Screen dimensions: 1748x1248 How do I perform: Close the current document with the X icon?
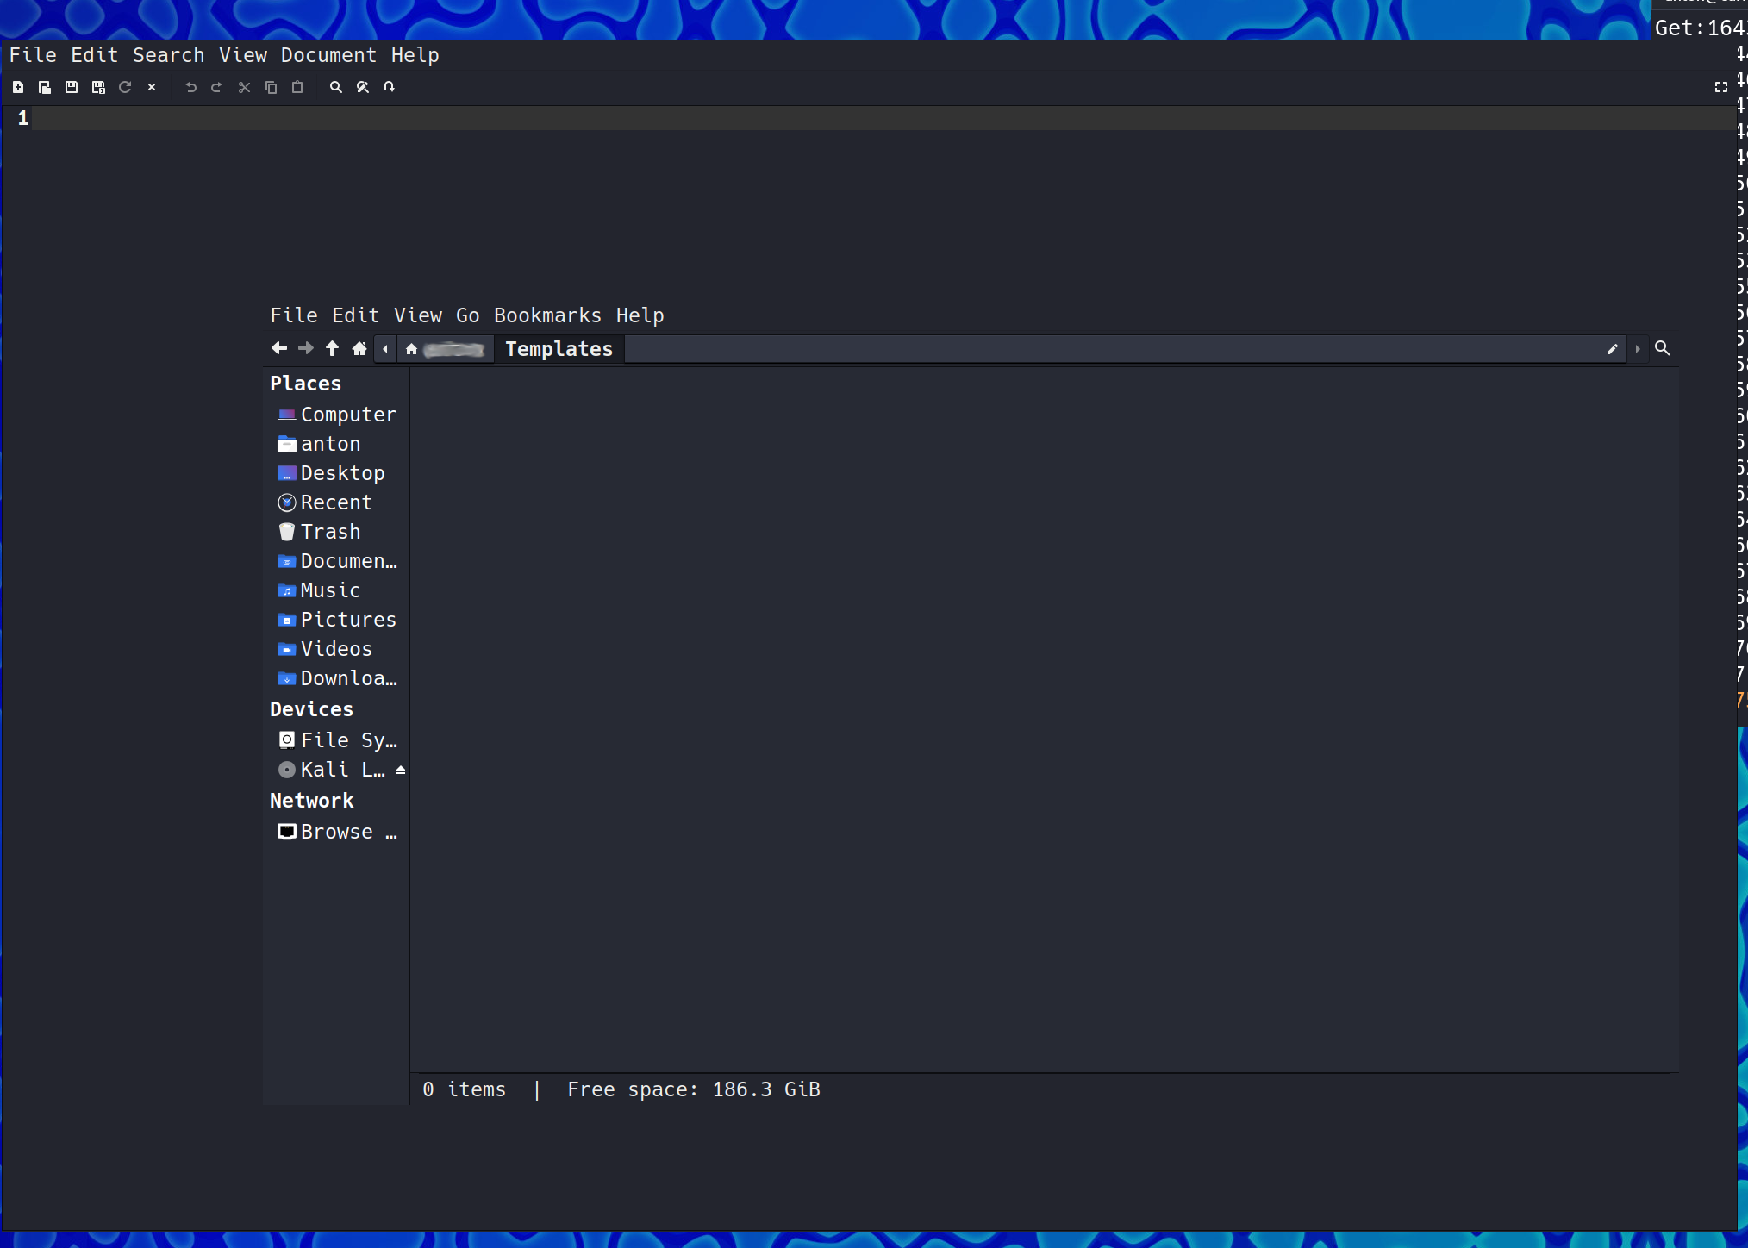(x=152, y=87)
